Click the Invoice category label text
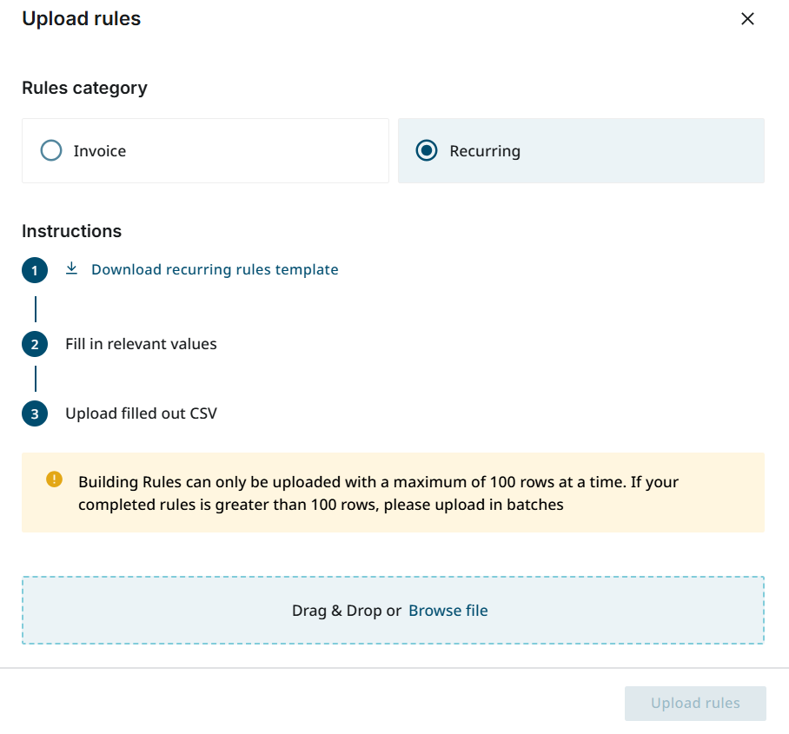Viewport: 789px width, 734px height. (100, 151)
